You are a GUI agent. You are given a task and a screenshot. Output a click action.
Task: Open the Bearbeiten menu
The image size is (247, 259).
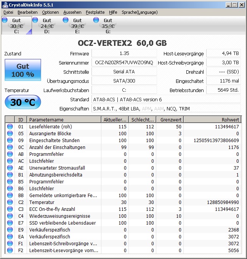(27, 12)
